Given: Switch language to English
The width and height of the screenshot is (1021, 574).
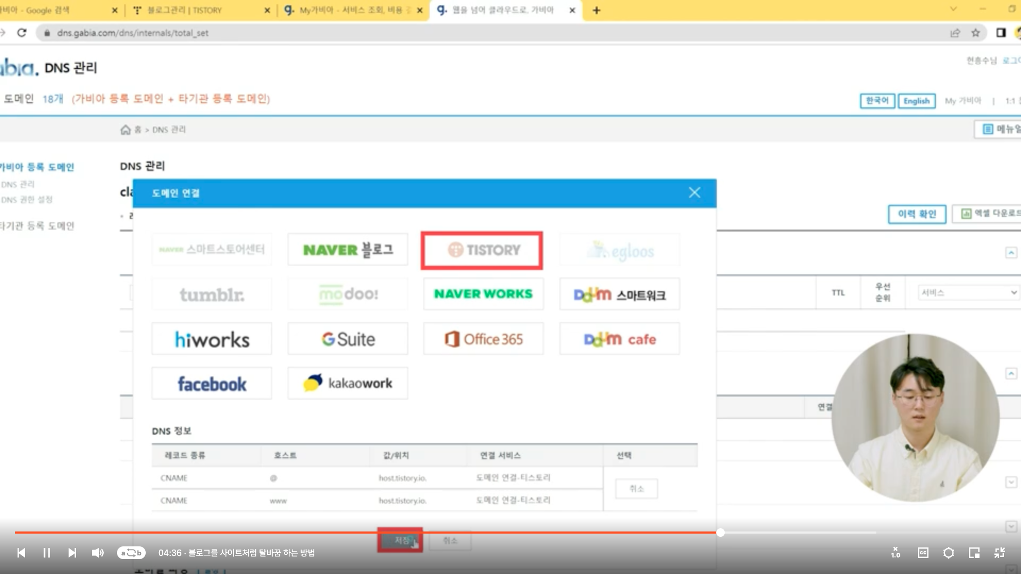Looking at the screenshot, I should pyautogui.click(x=916, y=100).
